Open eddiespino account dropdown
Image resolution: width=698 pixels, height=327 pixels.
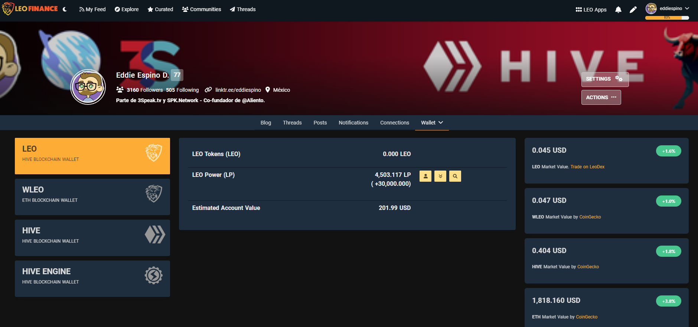[674, 9]
